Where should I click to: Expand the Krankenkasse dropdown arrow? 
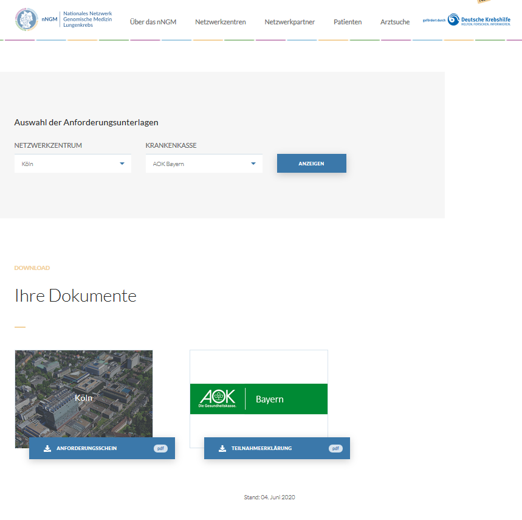253,164
